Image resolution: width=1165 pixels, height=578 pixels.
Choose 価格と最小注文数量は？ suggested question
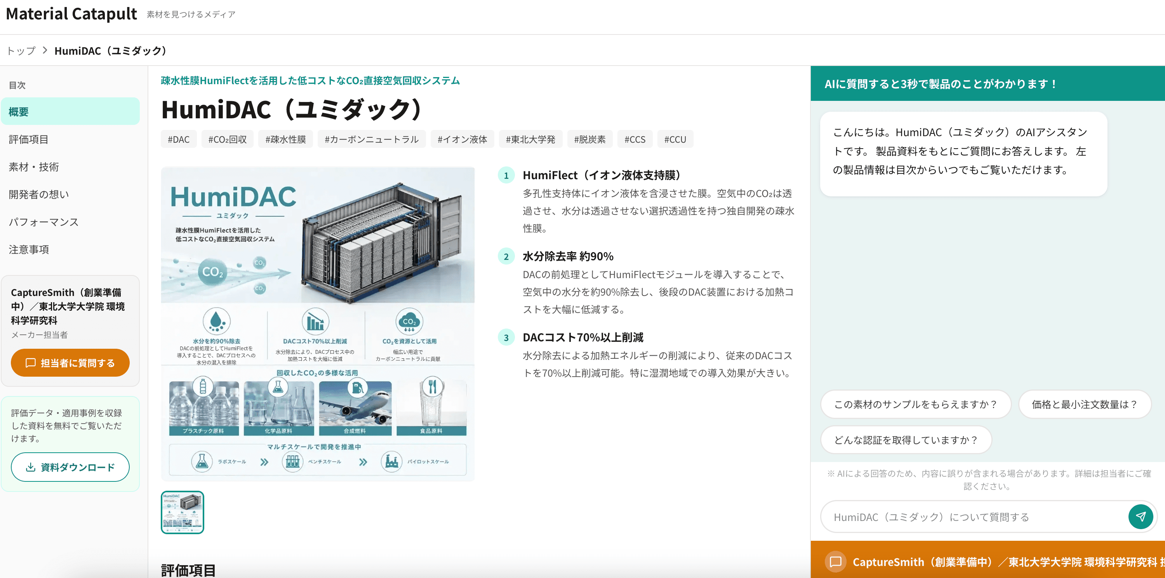coord(1085,404)
